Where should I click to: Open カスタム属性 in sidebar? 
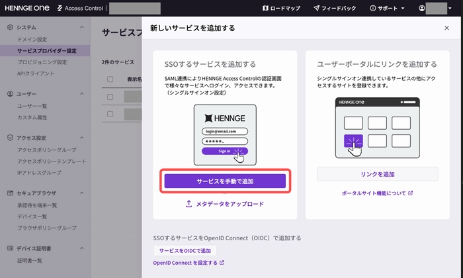pyautogui.click(x=32, y=117)
